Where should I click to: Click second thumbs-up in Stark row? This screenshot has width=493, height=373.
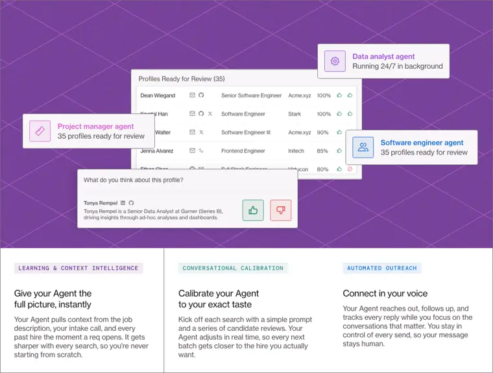[350, 114]
